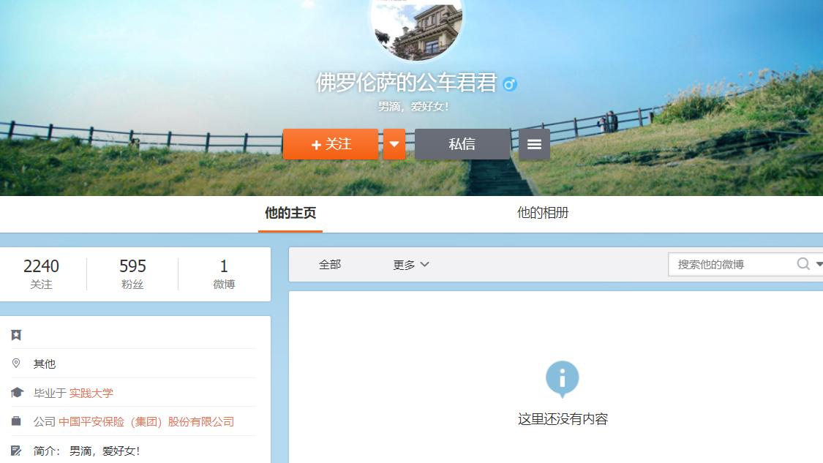Open the hamburger menu next to 私信

point(534,144)
